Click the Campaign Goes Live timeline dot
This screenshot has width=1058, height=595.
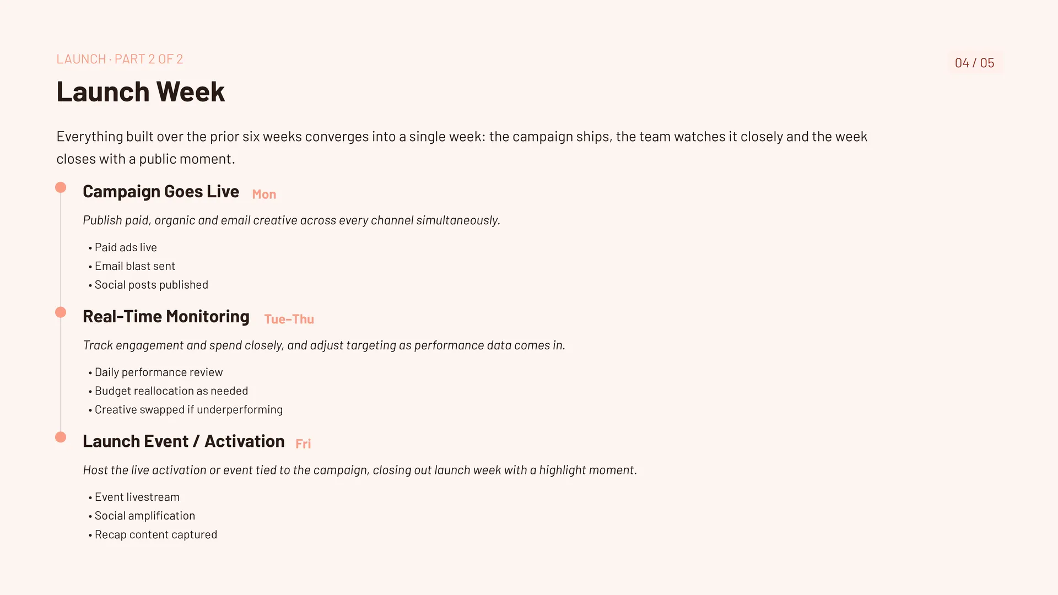(61, 187)
